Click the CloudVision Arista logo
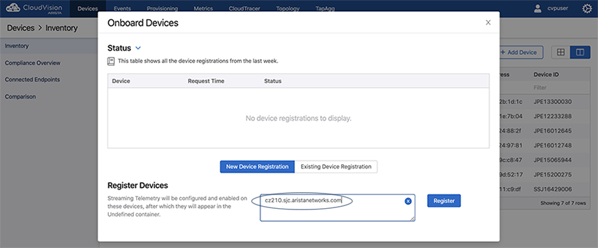This screenshot has width=598, height=248. (x=35, y=9)
